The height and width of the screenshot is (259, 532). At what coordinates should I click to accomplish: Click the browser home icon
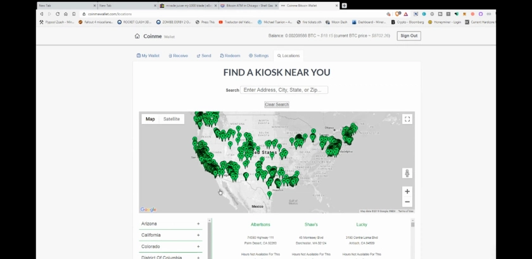click(x=65, y=14)
